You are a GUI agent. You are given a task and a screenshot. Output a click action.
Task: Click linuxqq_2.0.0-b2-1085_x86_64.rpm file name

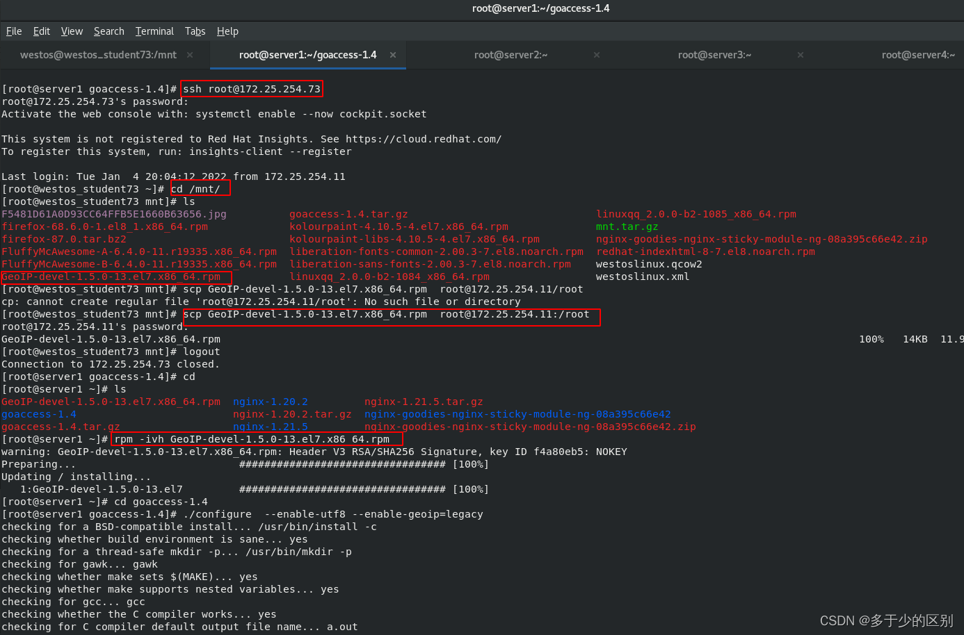point(696,214)
